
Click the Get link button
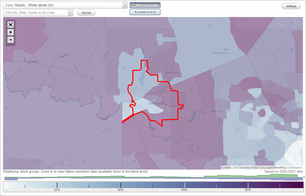coord(86,12)
